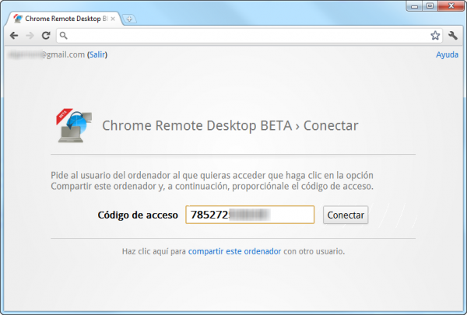
Task: Click the address bar field
Action: click(x=249, y=36)
